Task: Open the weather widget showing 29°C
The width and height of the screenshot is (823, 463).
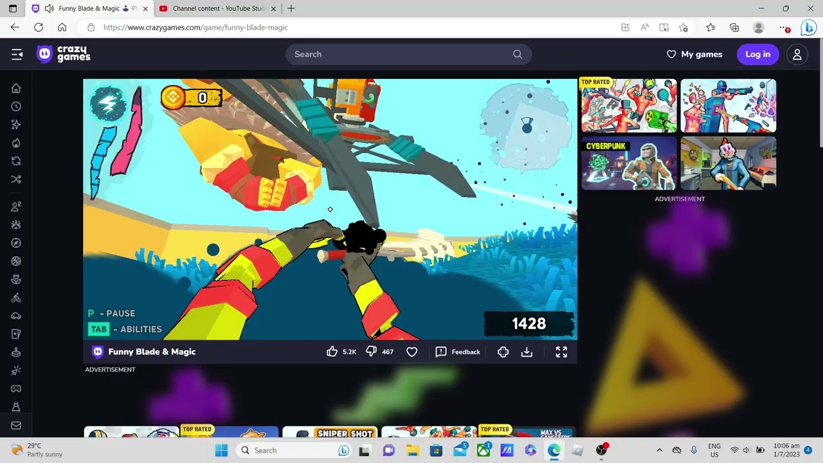Action: [x=37, y=450]
